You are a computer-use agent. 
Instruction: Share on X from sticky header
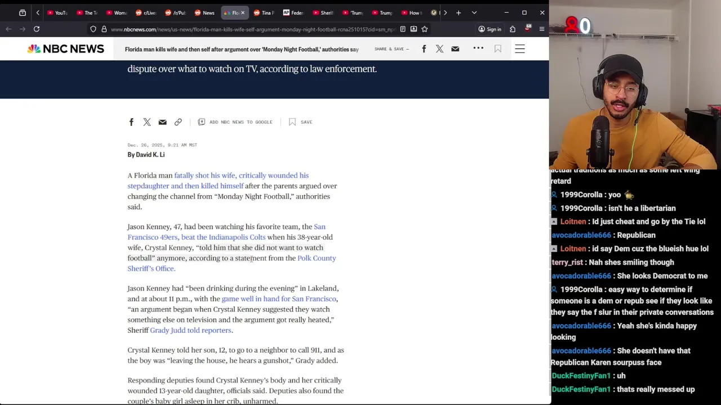click(439, 49)
